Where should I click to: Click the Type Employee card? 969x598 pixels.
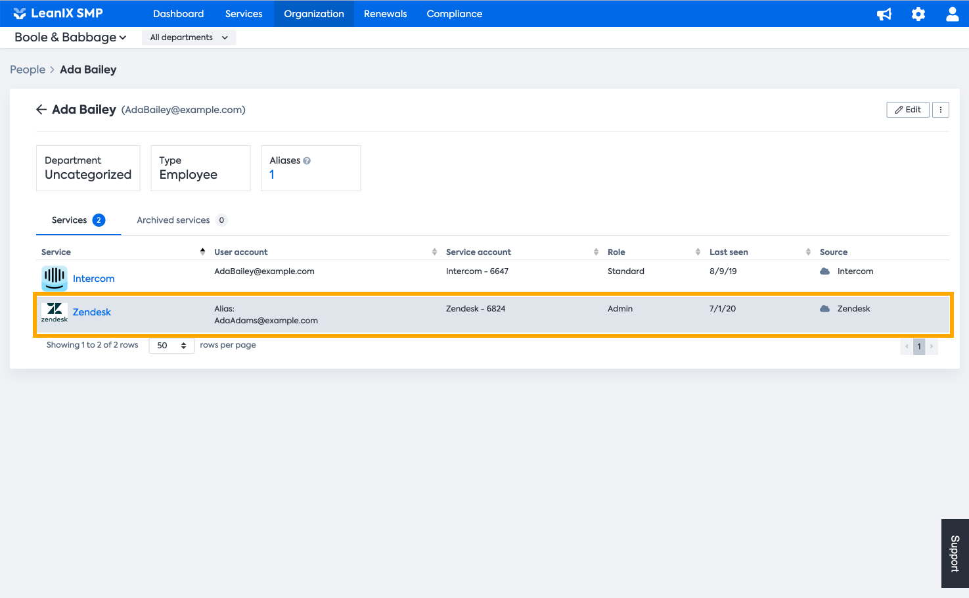tap(200, 168)
